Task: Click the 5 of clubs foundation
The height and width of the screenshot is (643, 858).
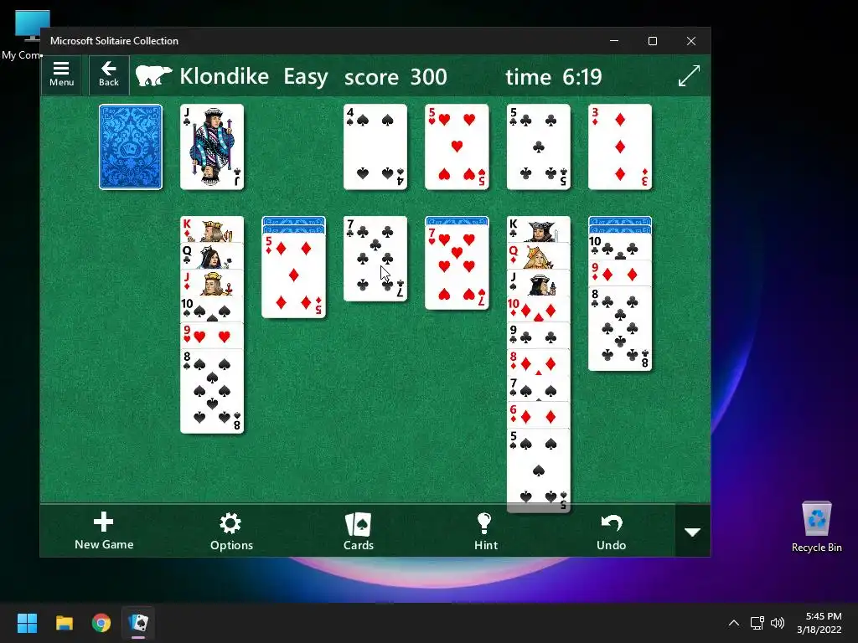Action: 539,147
